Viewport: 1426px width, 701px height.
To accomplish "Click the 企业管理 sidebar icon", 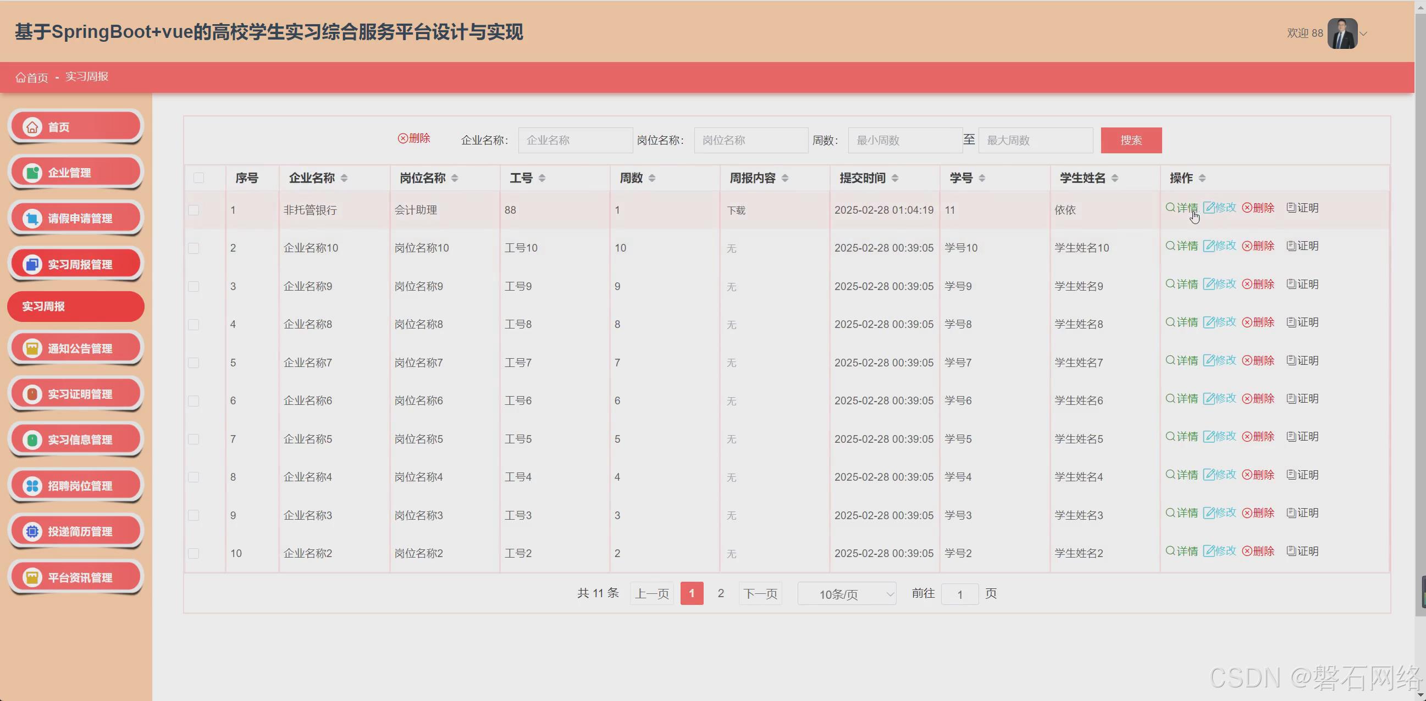I will coord(32,173).
